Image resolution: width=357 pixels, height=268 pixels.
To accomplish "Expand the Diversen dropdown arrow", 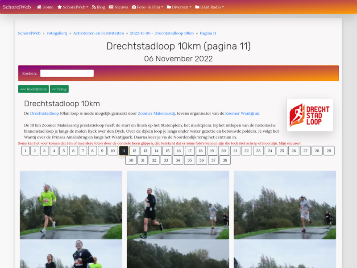I will coord(191,7).
